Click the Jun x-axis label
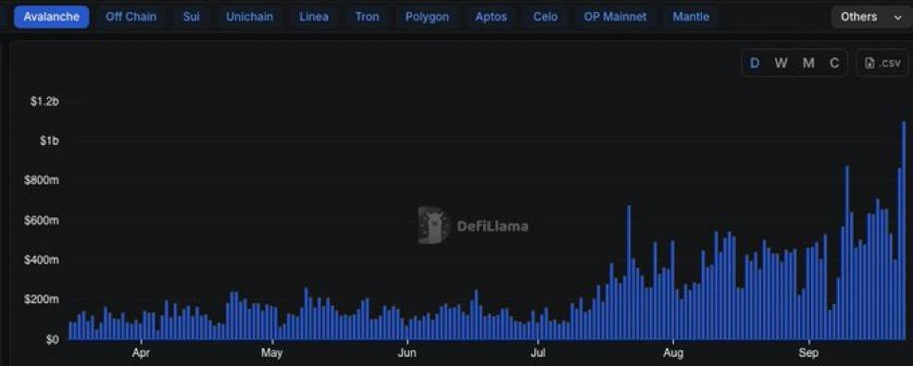 coord(407,353)
